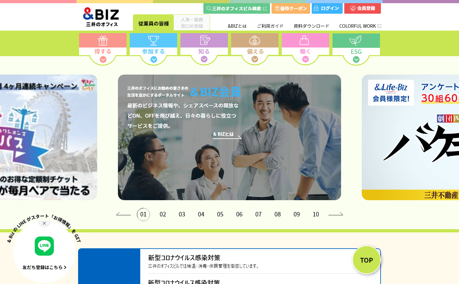
Task: Open the 資料ダウンロード menu link
Action: point(311,26)
